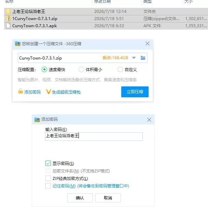Select the 速度最快 radio button
The height and width of the screenshot is (216, 208).
click(44, 69)
